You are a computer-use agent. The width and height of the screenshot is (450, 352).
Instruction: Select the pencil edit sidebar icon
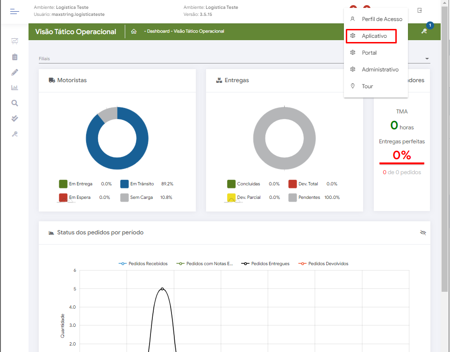(x=15, y=72)
